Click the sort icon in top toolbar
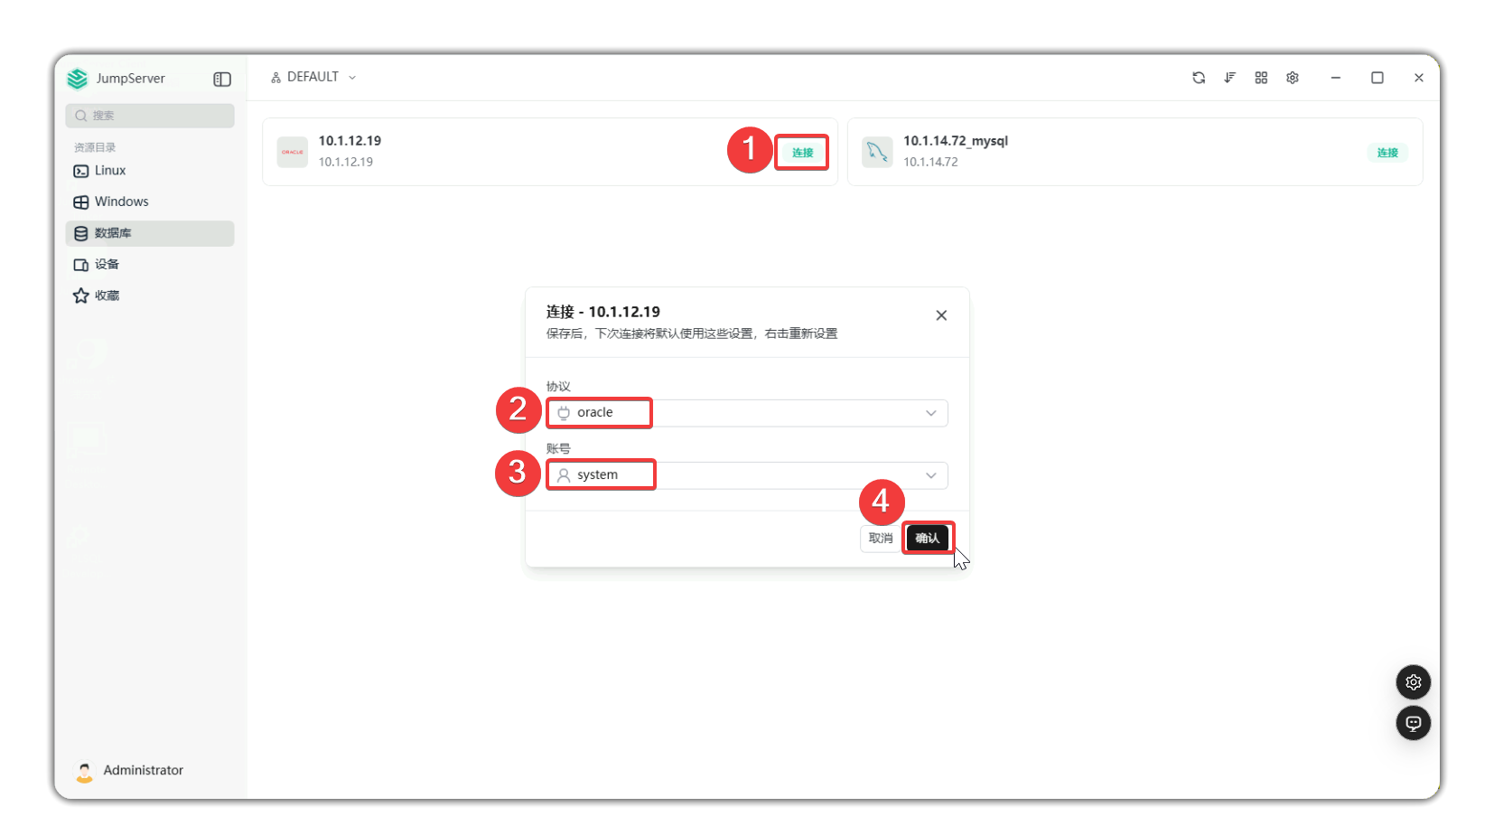Viewport: 1494px width, 835px height. point(1229,78)
